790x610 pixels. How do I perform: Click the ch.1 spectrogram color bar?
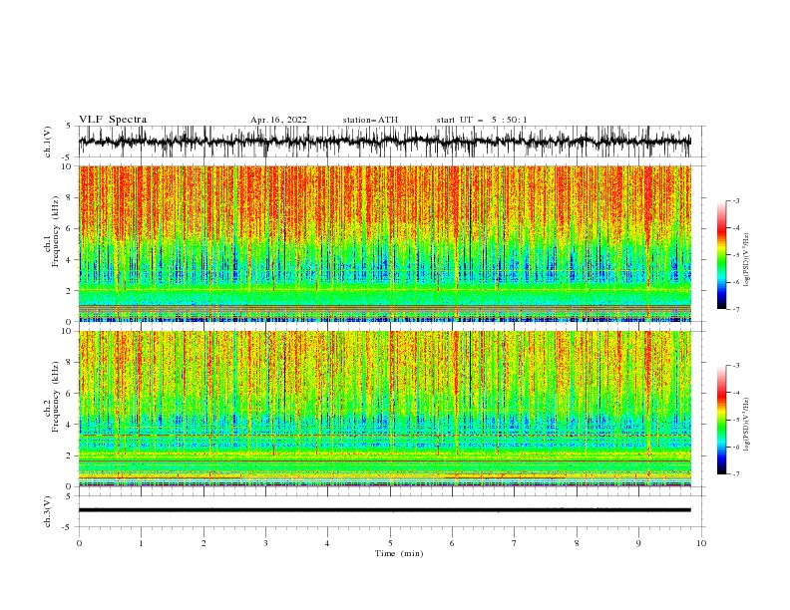[x=721, y=255]
